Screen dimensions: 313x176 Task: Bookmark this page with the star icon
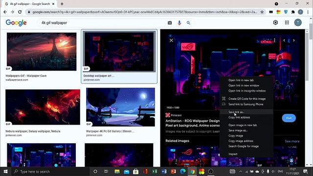point(262,12)
